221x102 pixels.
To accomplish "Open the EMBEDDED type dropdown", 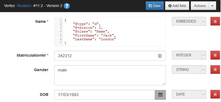I will point(189,21).
